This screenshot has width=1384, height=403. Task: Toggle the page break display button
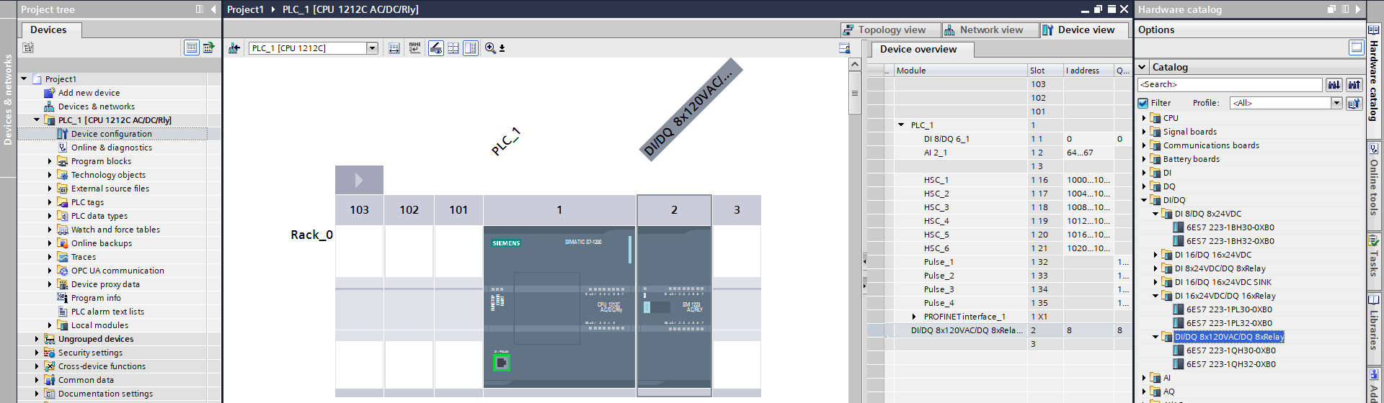click(x=453, y=48)
